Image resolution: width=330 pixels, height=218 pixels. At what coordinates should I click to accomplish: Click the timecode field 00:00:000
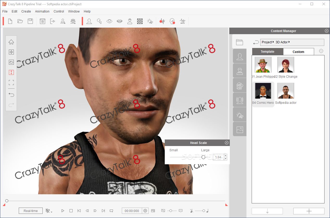click(132, 211)
